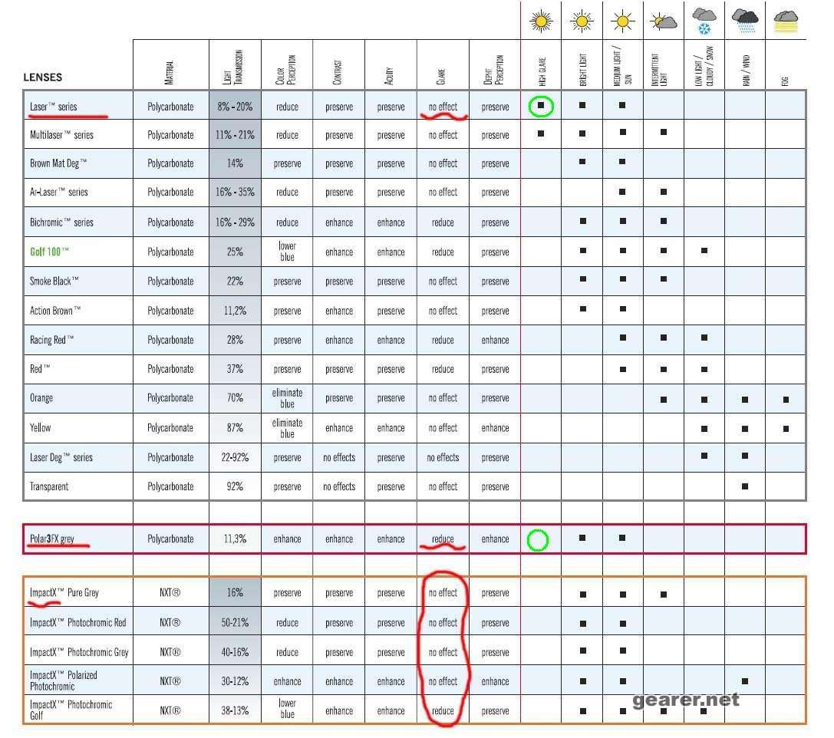Click the sun-behind-cloud icon above Intermittent Light
834x738 pixels.
tap(663, 21)
